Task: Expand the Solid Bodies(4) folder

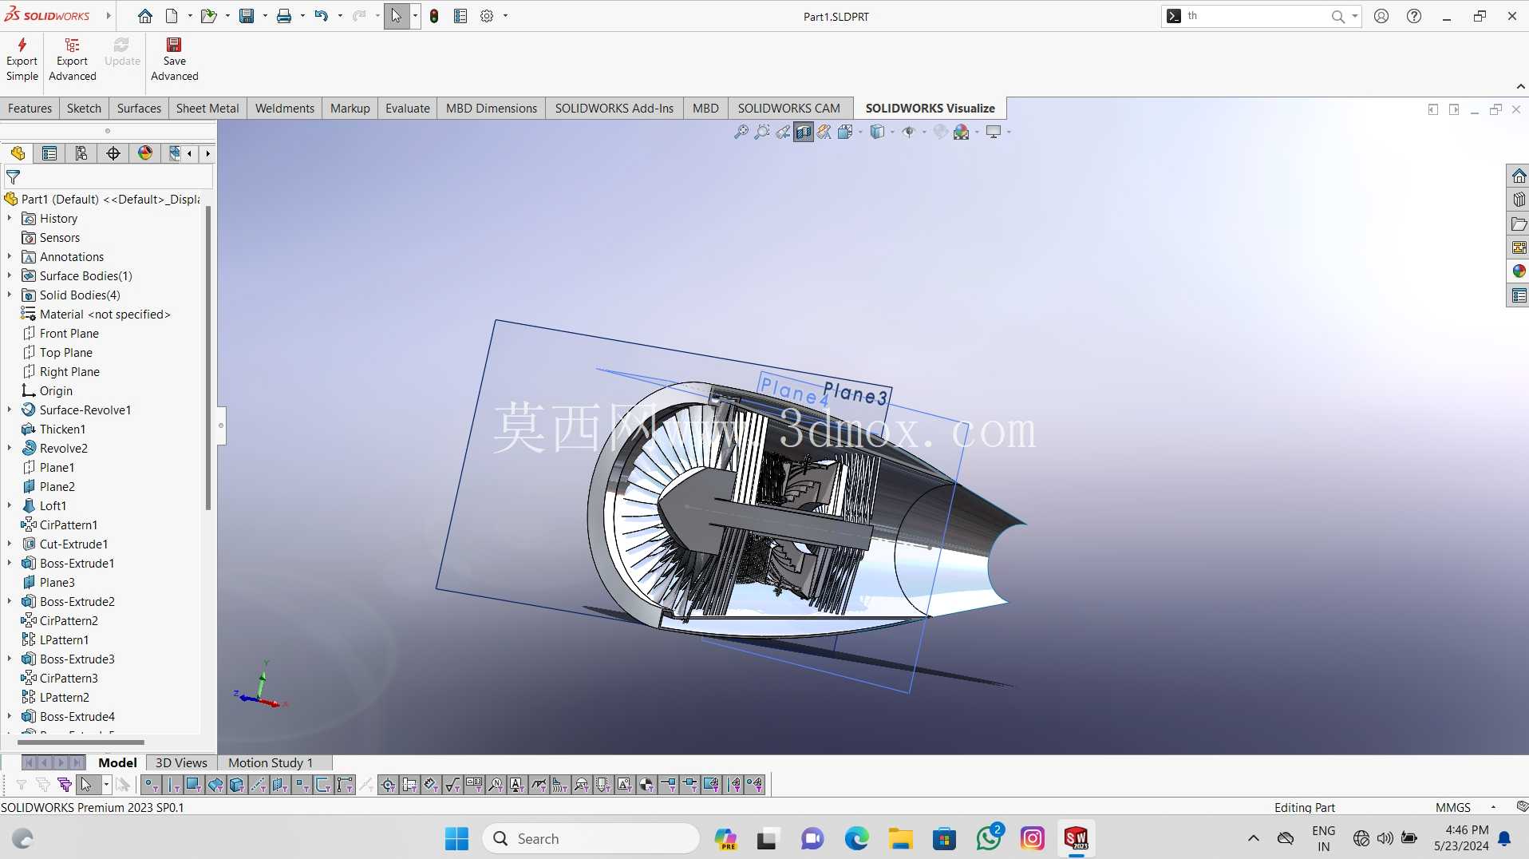Action: [10, 295]
